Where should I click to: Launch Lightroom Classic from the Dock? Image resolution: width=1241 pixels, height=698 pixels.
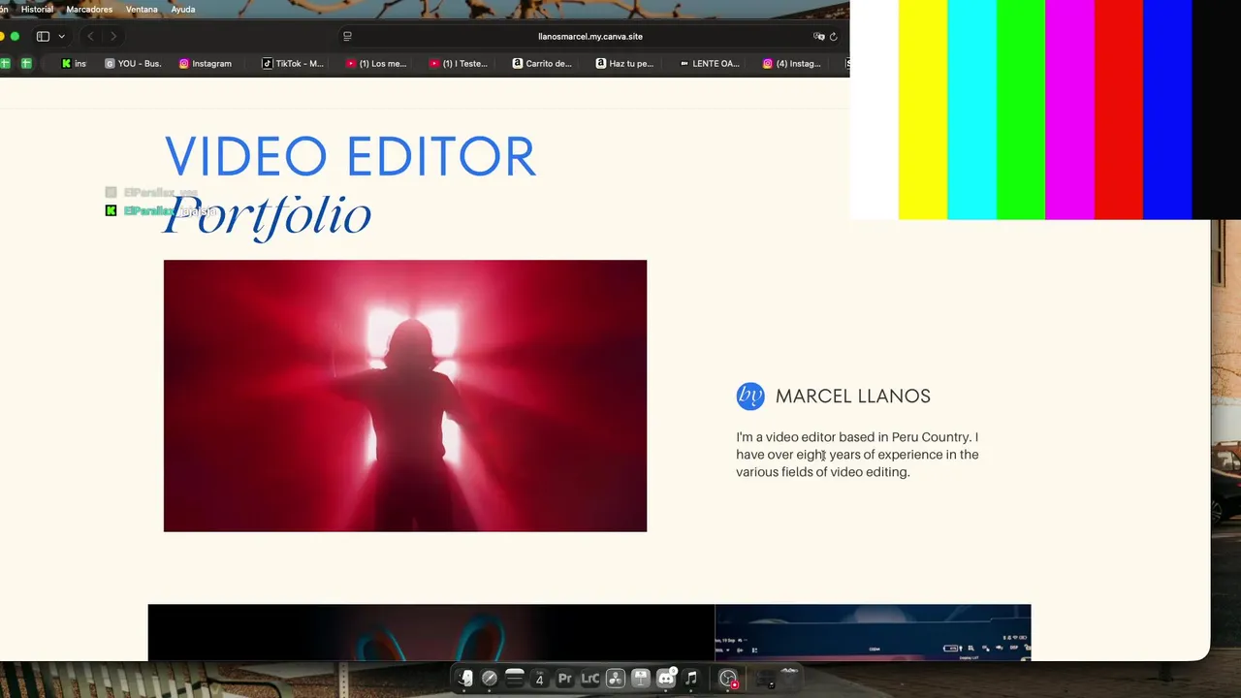click(590, 679)
